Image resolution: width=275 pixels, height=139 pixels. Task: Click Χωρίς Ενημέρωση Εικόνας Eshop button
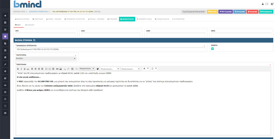[194, 12]
